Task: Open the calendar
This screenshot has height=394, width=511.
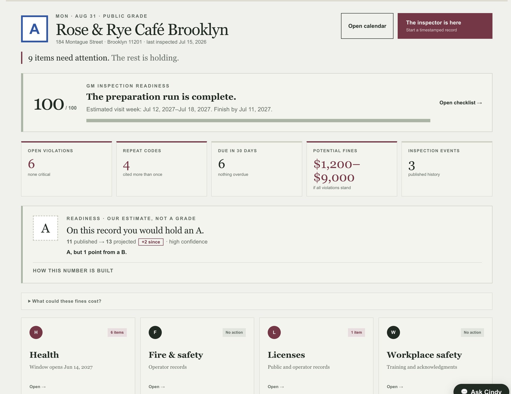Action: [367, 26]
